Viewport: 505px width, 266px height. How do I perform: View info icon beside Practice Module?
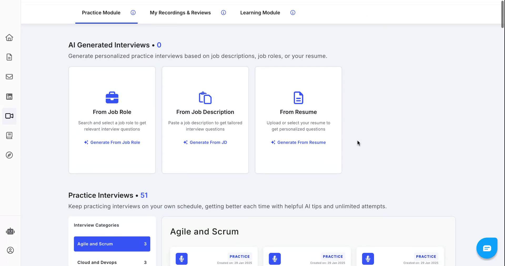133,12
